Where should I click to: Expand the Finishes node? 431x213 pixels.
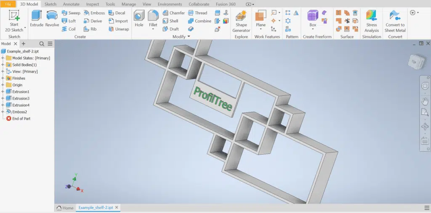3,78
